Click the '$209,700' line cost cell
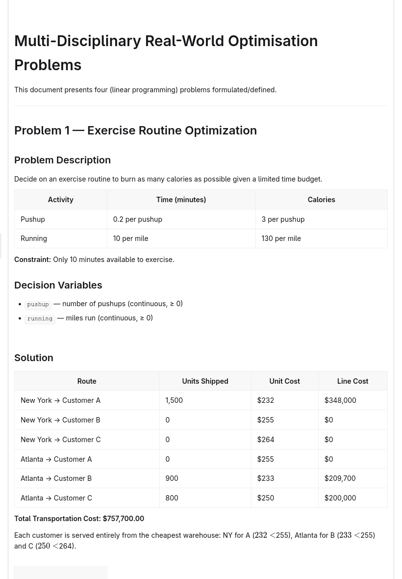 point(352,478)
